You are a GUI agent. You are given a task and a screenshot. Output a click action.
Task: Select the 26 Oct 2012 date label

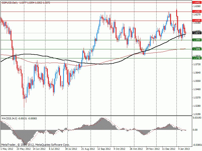[x=136, y=149]
